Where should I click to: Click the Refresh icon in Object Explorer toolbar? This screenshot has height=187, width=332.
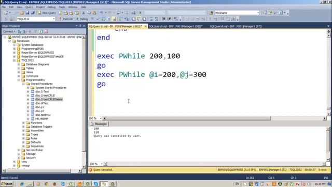pos(40,32)
